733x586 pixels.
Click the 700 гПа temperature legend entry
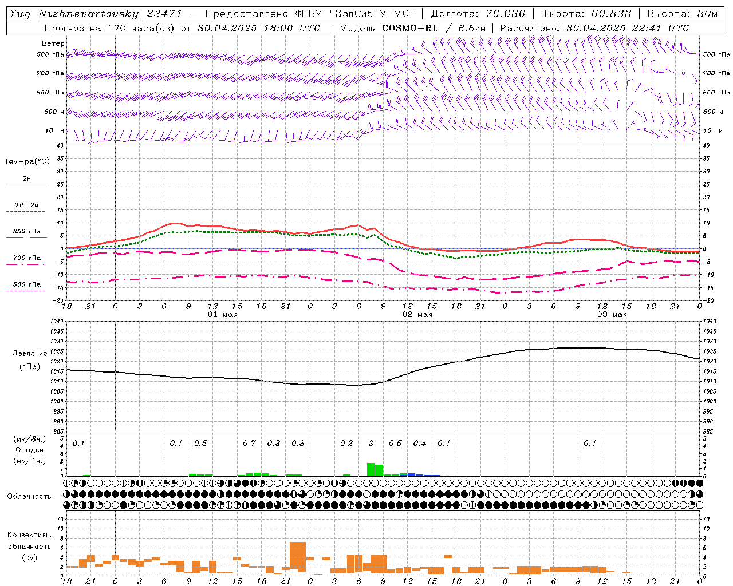coord(27,258)
